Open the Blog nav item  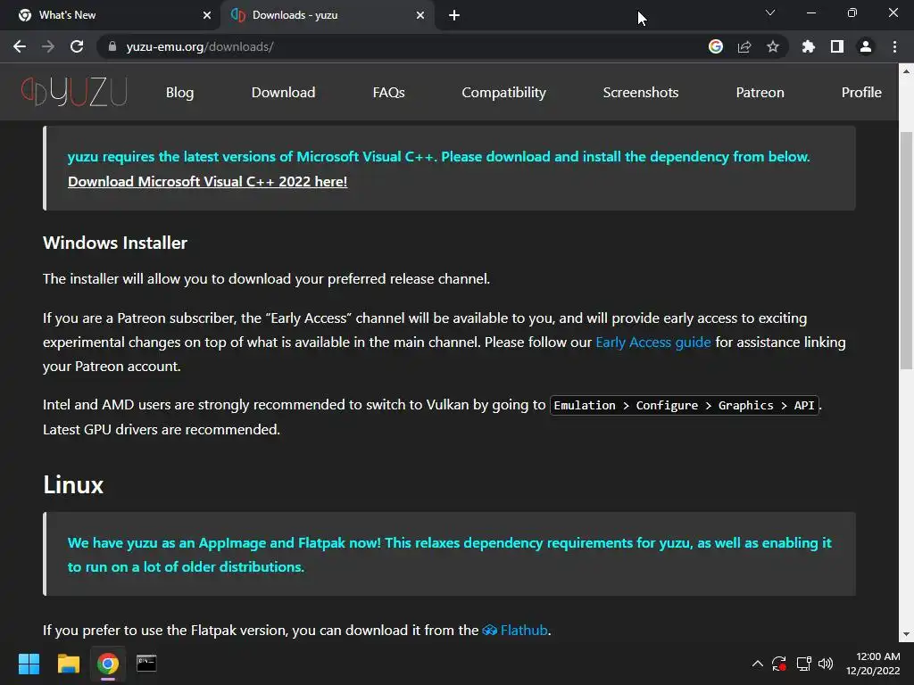[179, 93]
